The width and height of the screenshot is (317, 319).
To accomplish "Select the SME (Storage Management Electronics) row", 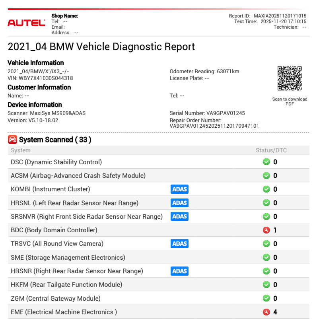I will [68, 258].
